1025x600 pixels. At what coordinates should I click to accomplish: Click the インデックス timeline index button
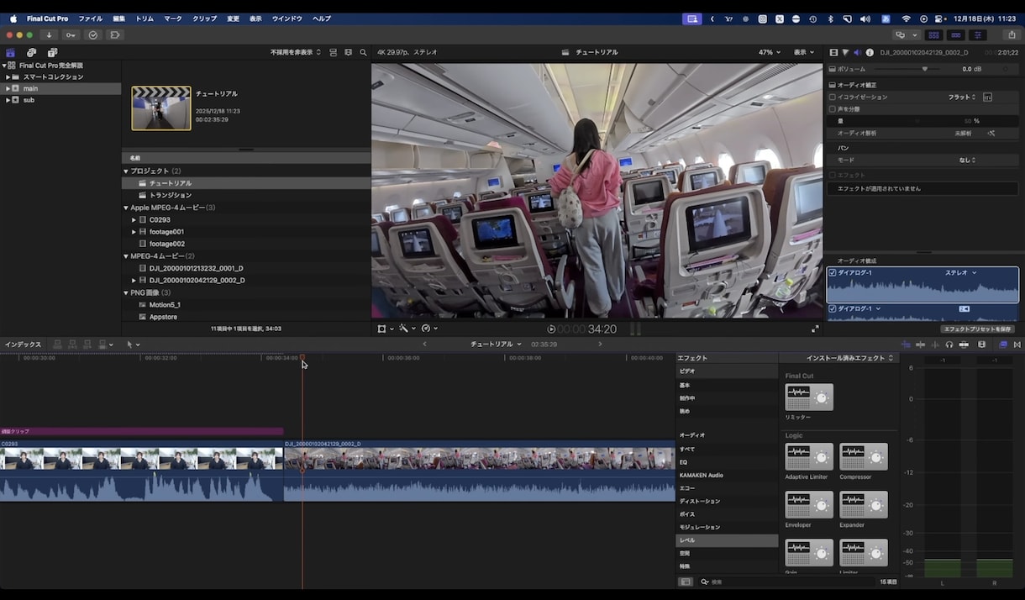point(23,345)
